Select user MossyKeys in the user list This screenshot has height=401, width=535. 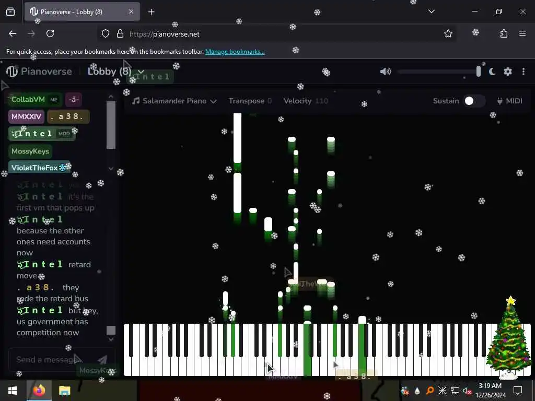click(x=30, y=151)
